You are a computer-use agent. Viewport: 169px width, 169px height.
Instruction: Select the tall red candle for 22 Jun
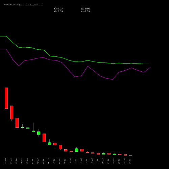6,98
